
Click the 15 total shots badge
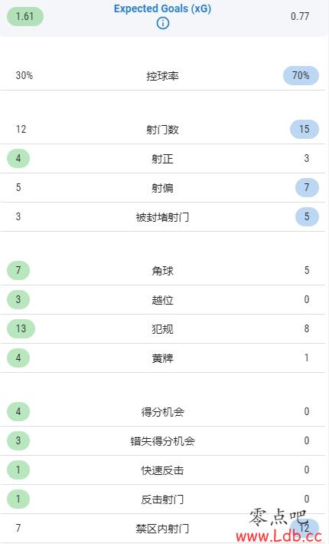(304, 129)
